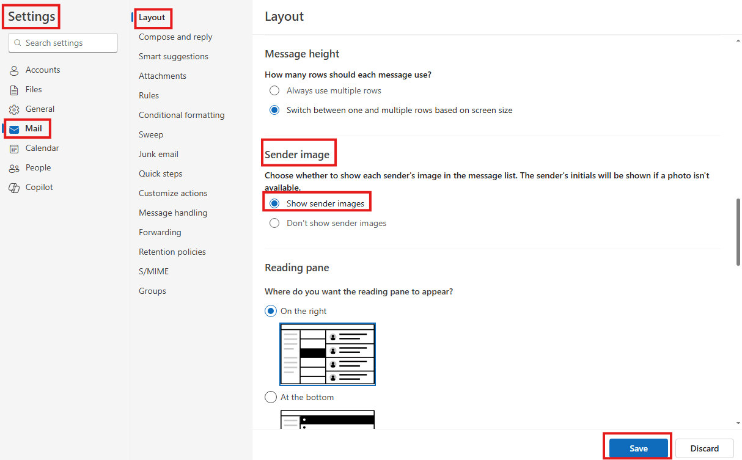Open the Conditional formatting settings page
742x460 pixels.
182,114
